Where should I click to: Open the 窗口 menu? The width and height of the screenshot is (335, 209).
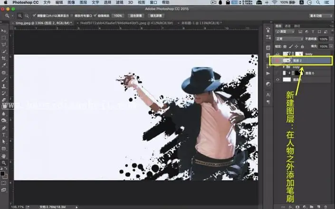153,2
